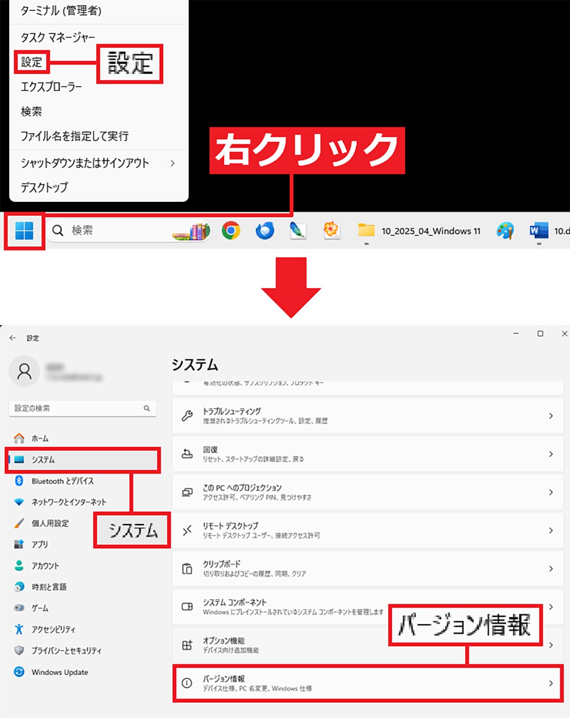
Task: Expand シャットダウンまたはサインアウト submenu
Action: click(85, 163)
